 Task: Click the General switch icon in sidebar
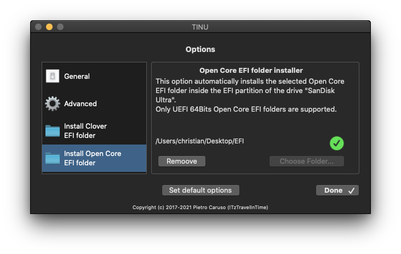[53, 76]
